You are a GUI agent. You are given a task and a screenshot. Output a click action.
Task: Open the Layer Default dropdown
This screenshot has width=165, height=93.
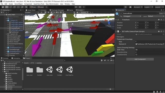point(156,16)
